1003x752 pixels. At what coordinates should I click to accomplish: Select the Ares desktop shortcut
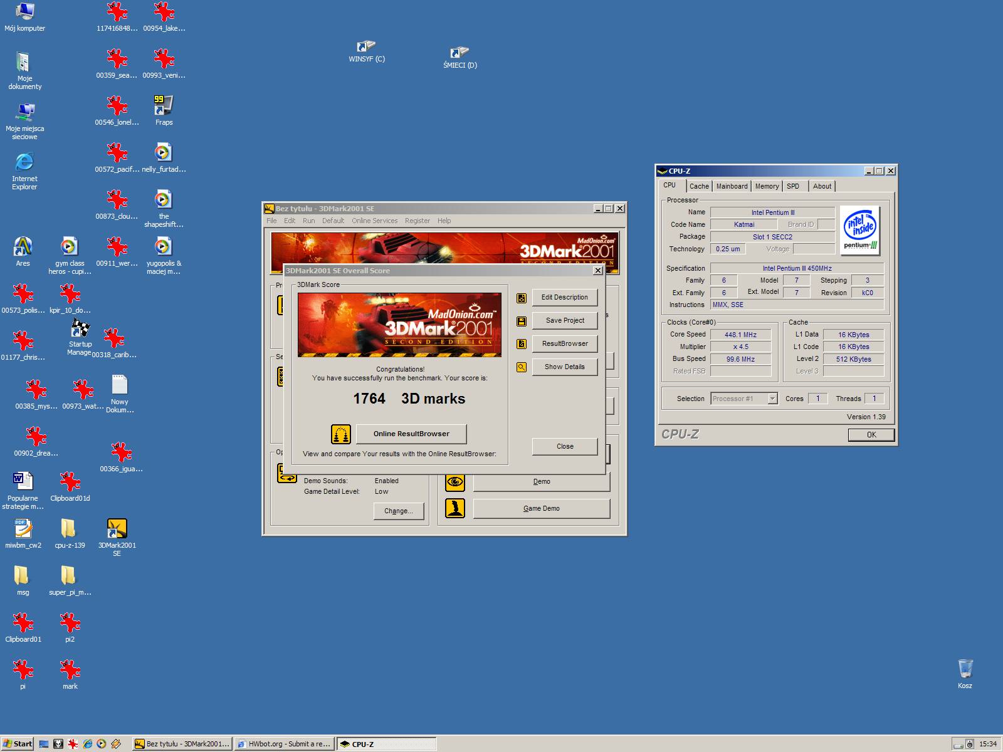point(23,251)
